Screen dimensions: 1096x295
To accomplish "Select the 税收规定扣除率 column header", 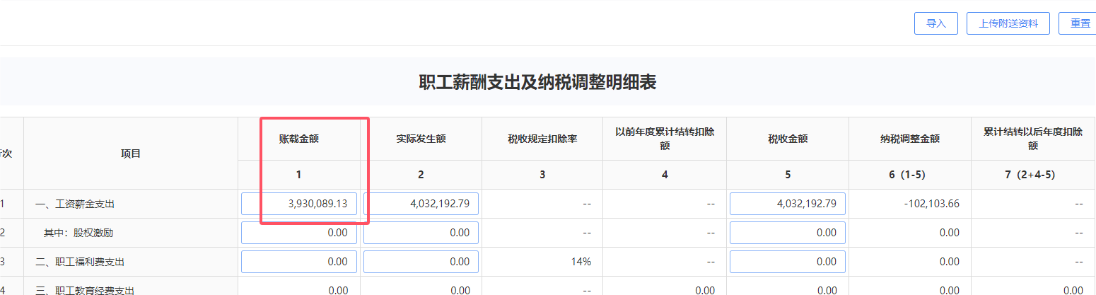I will [542, 139].
